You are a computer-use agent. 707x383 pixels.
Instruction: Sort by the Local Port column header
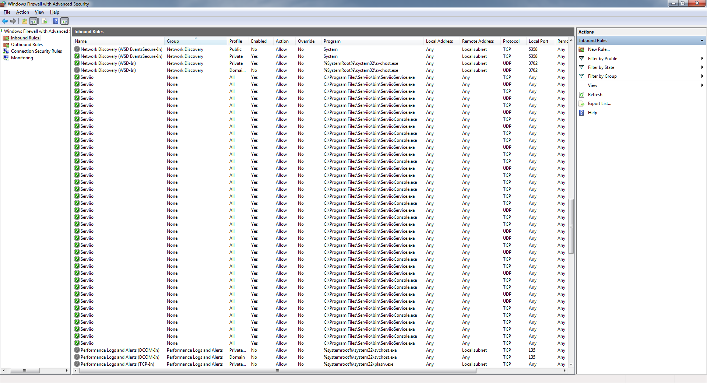(x=541, y=41)
